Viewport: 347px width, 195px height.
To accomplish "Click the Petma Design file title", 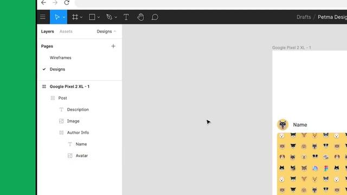I will pyautogui.click(x=332, y=17).
